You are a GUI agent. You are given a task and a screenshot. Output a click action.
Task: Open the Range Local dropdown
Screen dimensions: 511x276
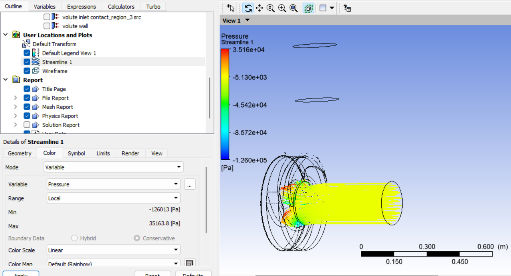click(113, 198)
